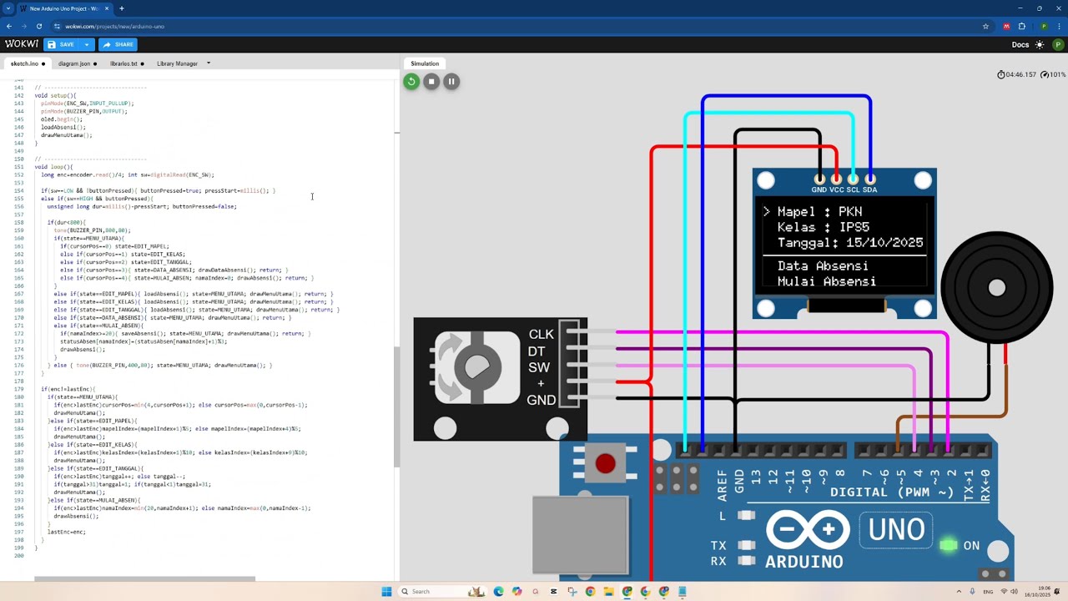1068x601 pixels.
Task: Open the libraries.txt tab
Action: tap(125, 63)
